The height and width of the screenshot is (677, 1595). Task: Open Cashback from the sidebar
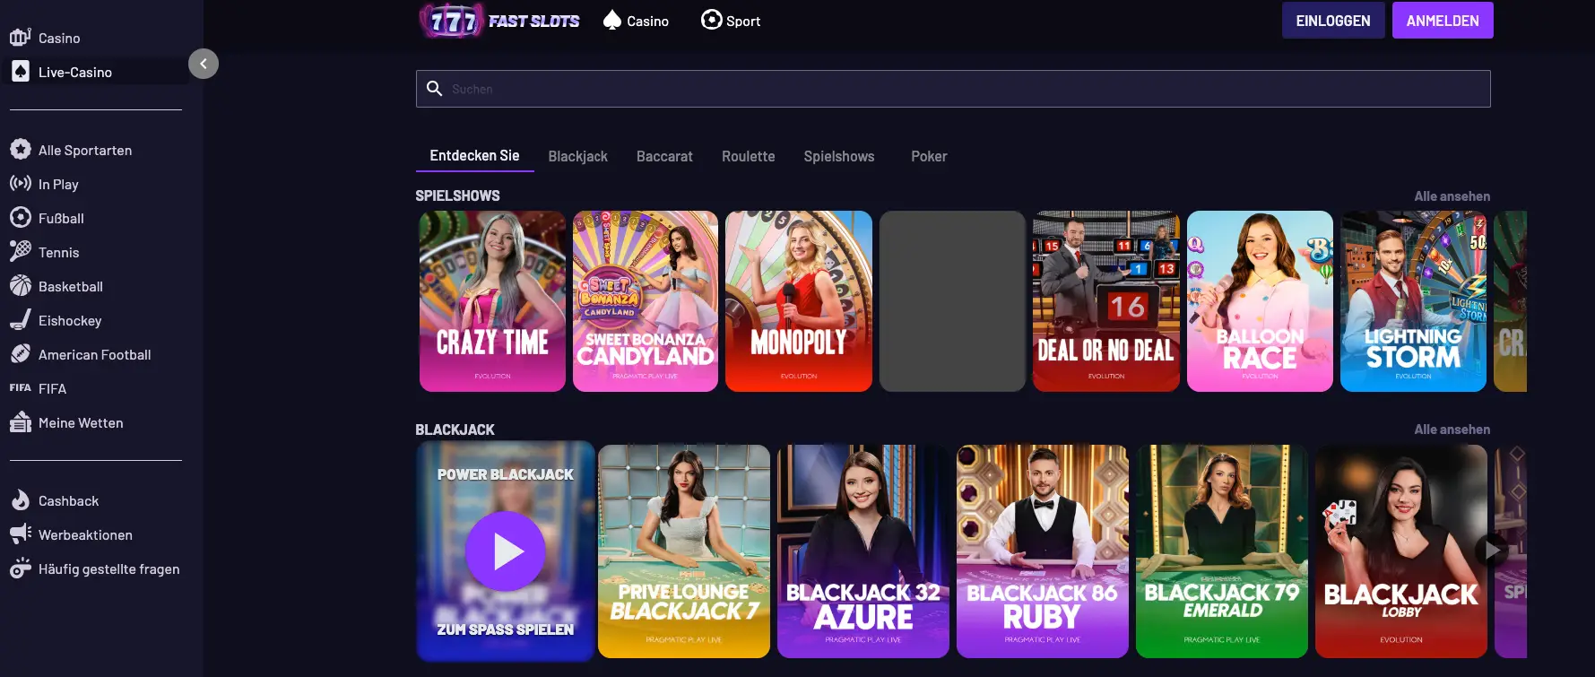point(68,500)
